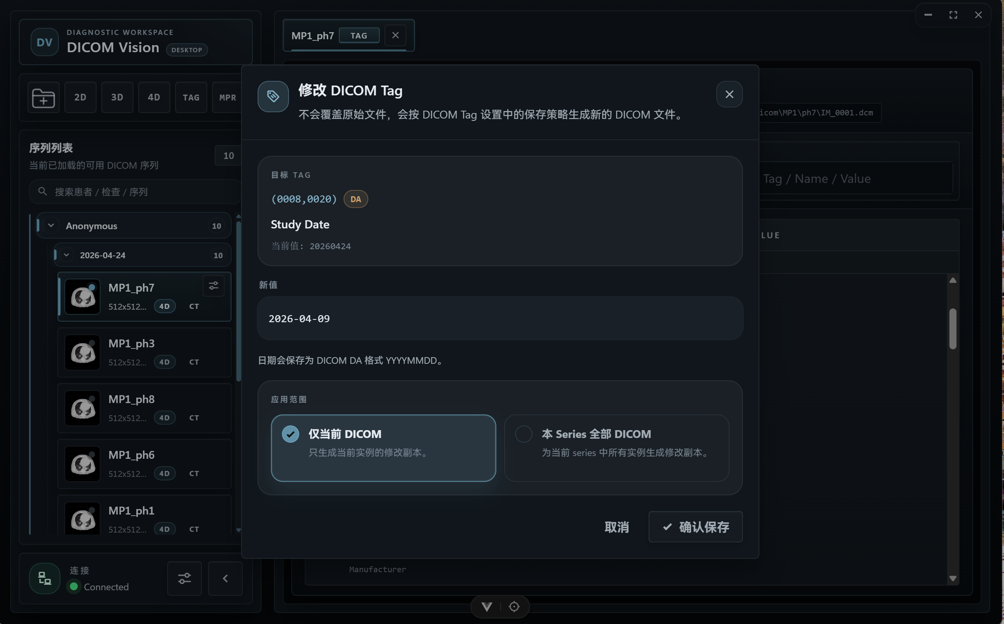Click the tag table scroll-down arrow
Viewport: 1004px width, 624px height.
[953, 578]
